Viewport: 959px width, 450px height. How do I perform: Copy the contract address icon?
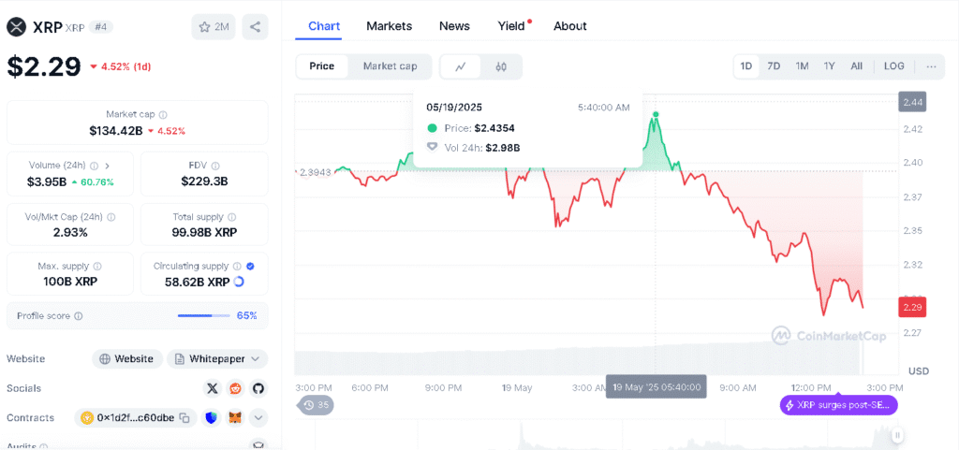pyautogui.click(x=184, y=418)
